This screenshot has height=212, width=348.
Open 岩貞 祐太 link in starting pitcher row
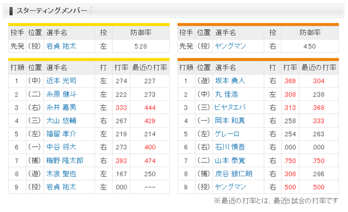[x=61, y=46]
